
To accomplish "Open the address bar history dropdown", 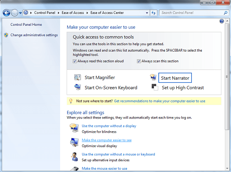I will tap(147, 13).
